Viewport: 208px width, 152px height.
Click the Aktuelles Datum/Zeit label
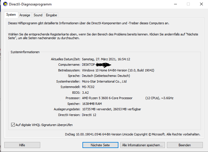click(x=66, y=59)
